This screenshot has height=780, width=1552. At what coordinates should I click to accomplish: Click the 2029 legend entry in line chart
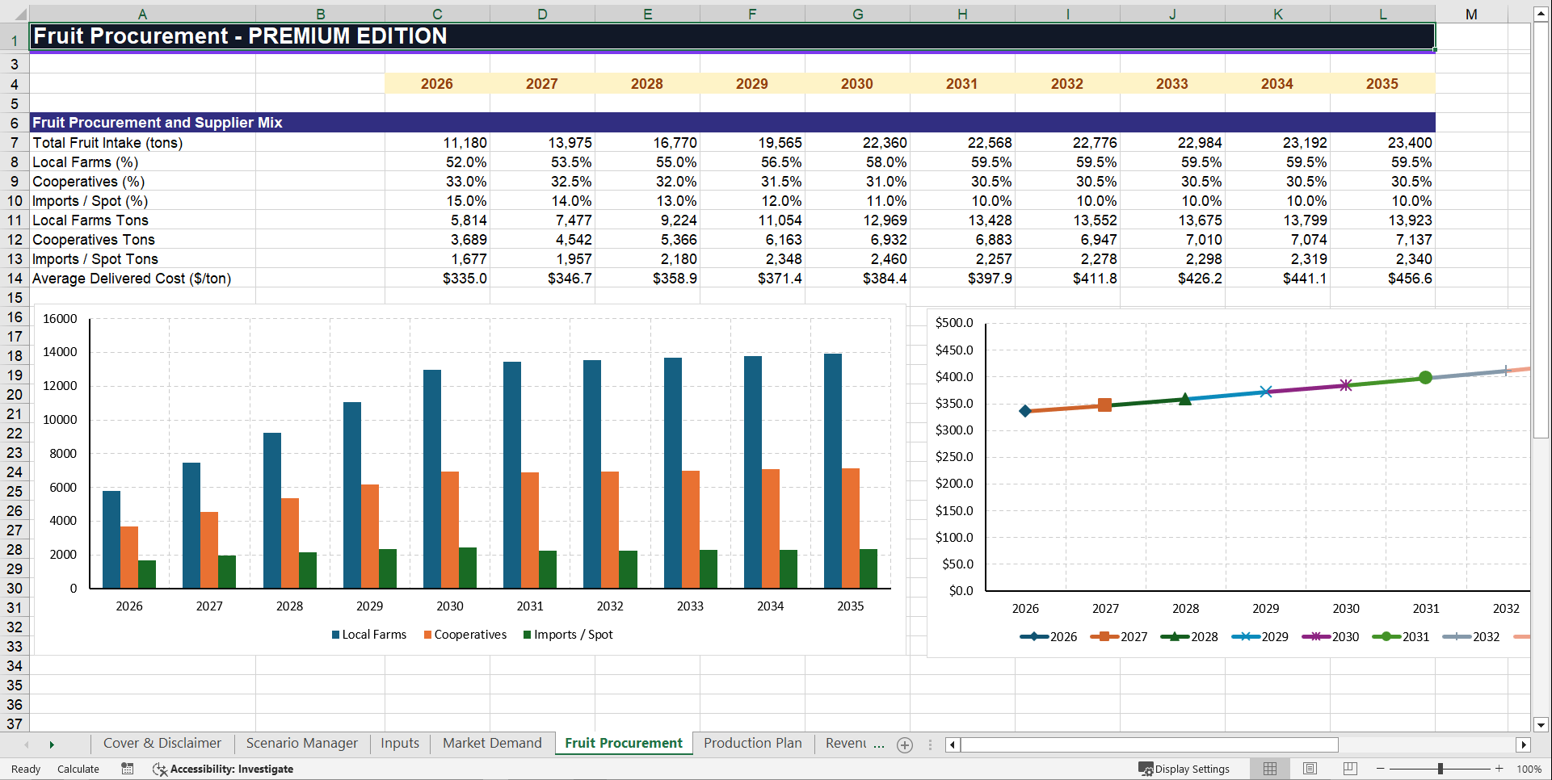[x=1260, y=637]
